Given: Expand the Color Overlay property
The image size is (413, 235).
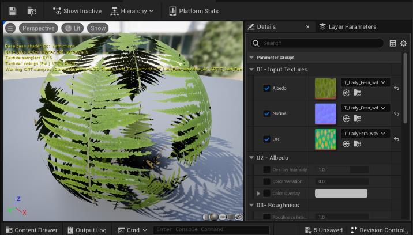Looking at the screenshot, I should pyautogui.click(x=258, y=194).
